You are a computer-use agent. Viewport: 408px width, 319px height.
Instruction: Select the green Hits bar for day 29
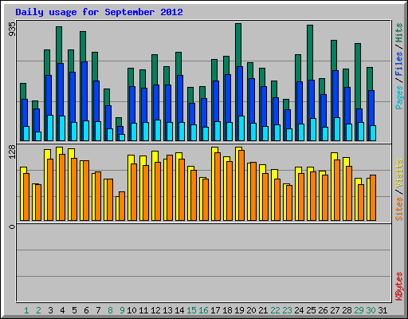pyautogui.click(x=358, y=76)
